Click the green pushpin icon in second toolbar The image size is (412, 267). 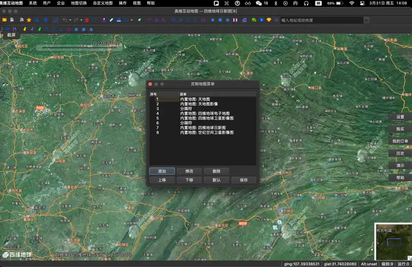[x=39, y=29]
